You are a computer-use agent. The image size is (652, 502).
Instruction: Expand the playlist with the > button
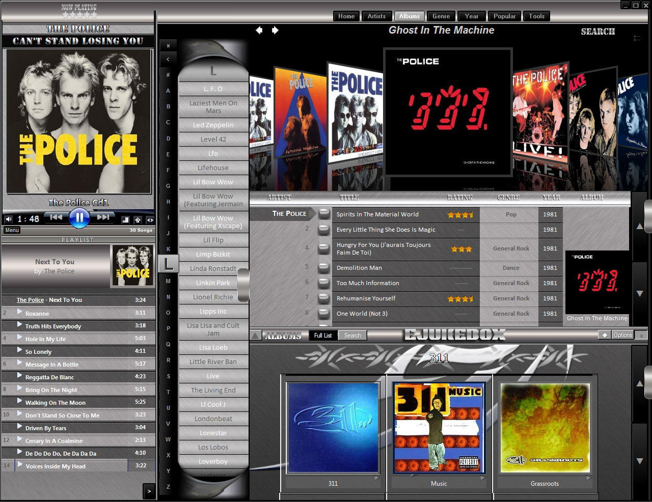149,491
